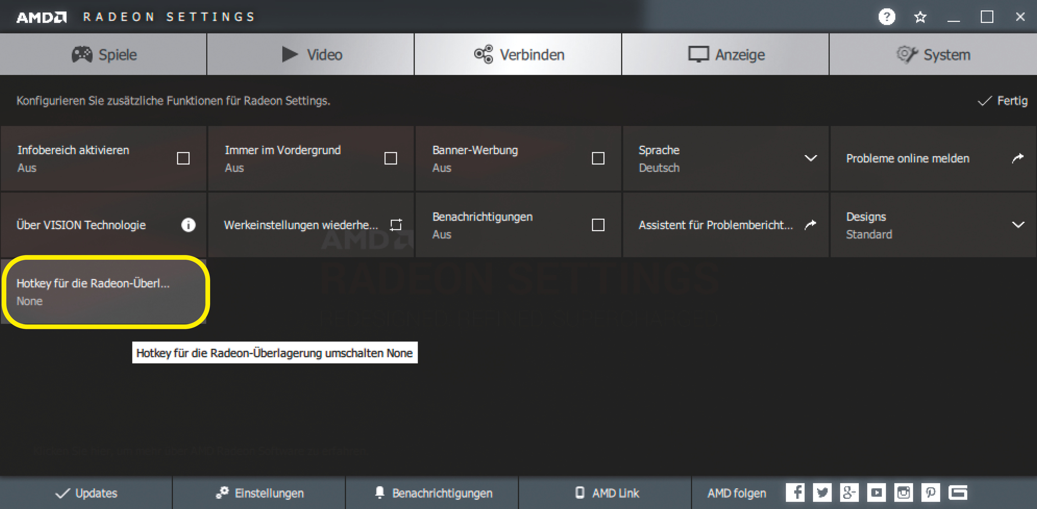
Task: Open AMD YouTube channel icon
Action: 877,492
